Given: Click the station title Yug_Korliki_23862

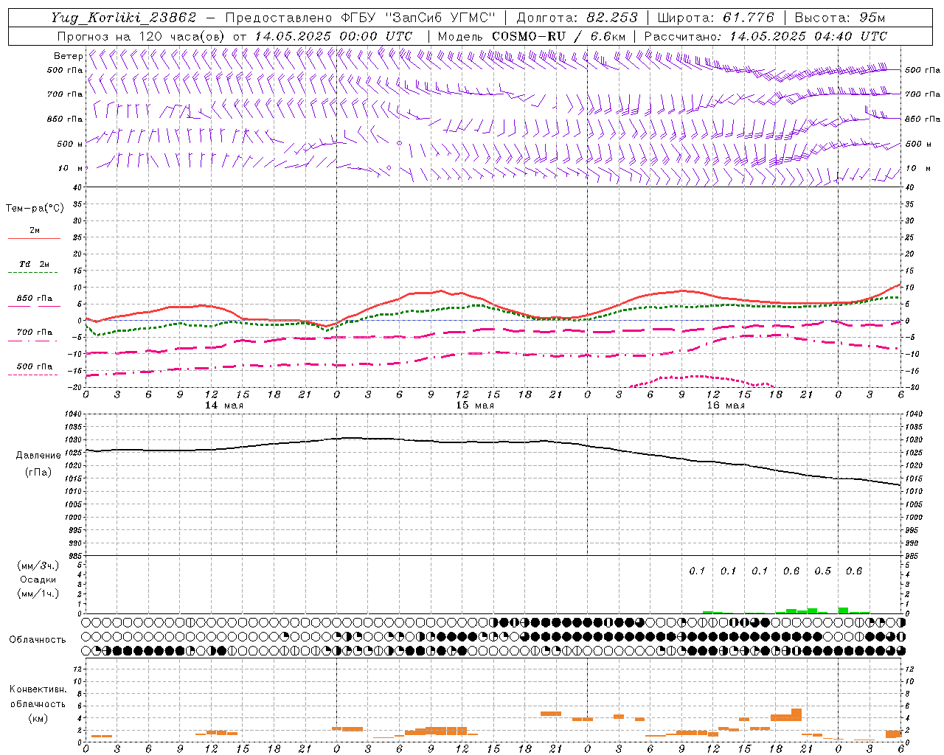Looking at the screenshot, I should [124, 18].
